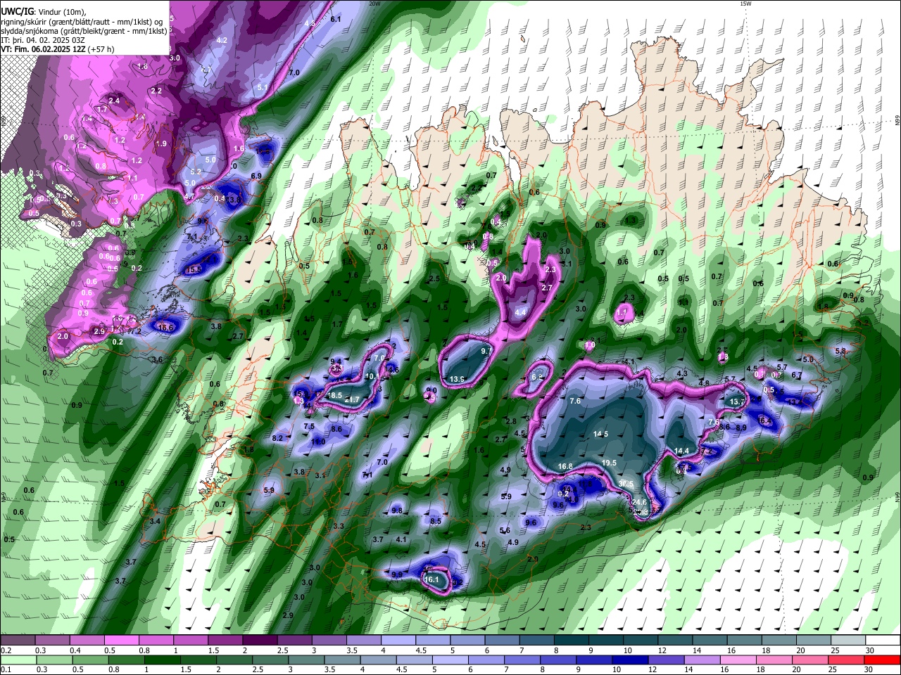The height and width of the screenshot is (675, 901).
Task: Click the pink 0.5 swatch in top legend row
Action: point(121,640)
